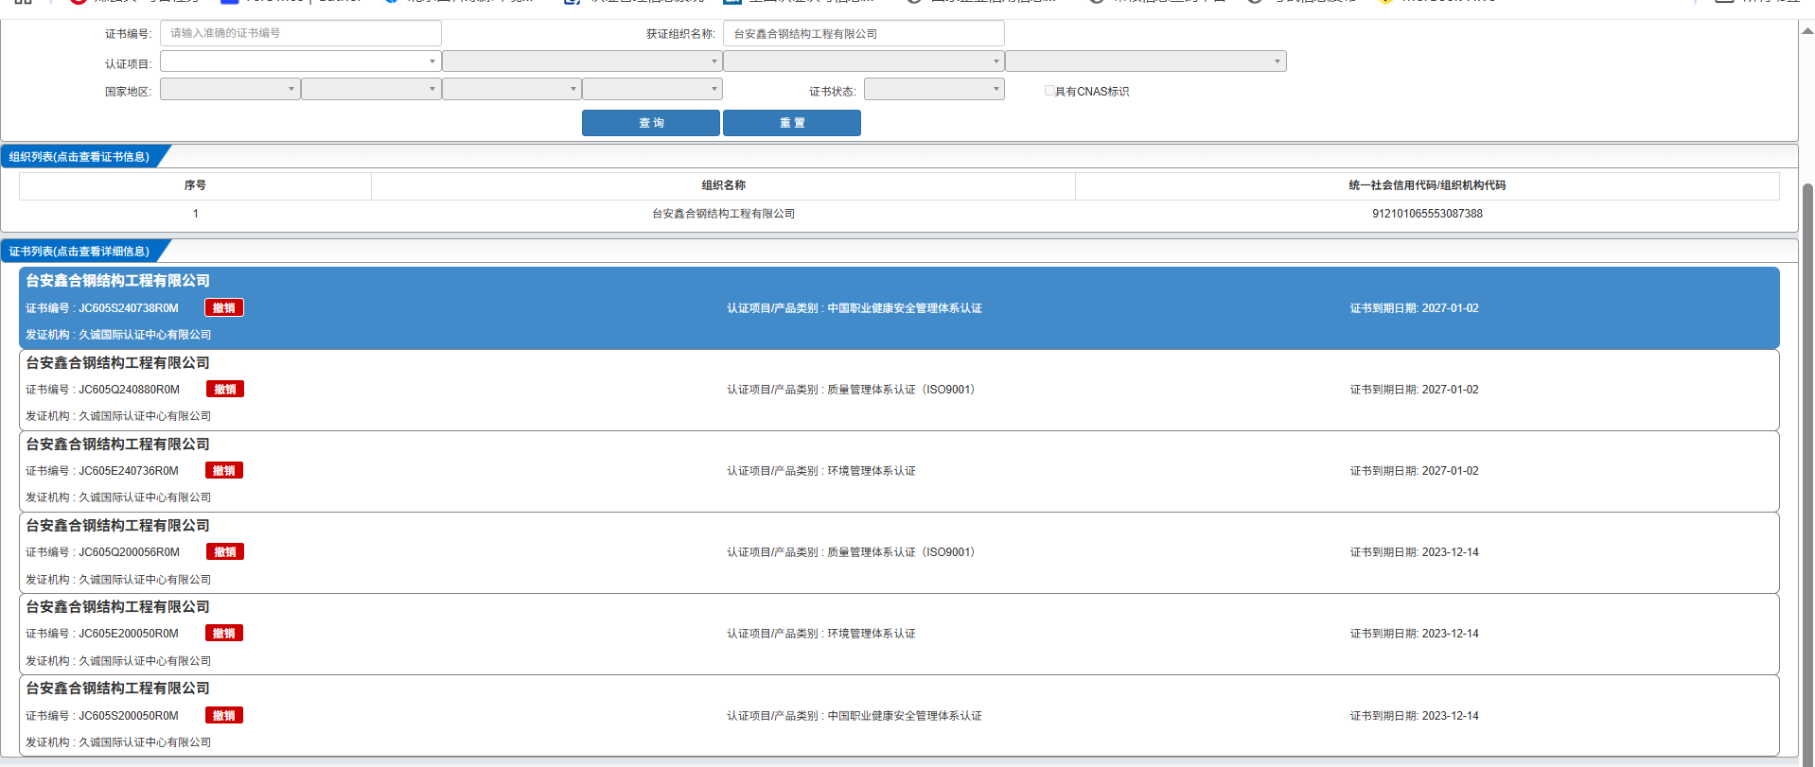
Task: Open certificate JC605Q240880R0M details
Action: tap(899, 390)
